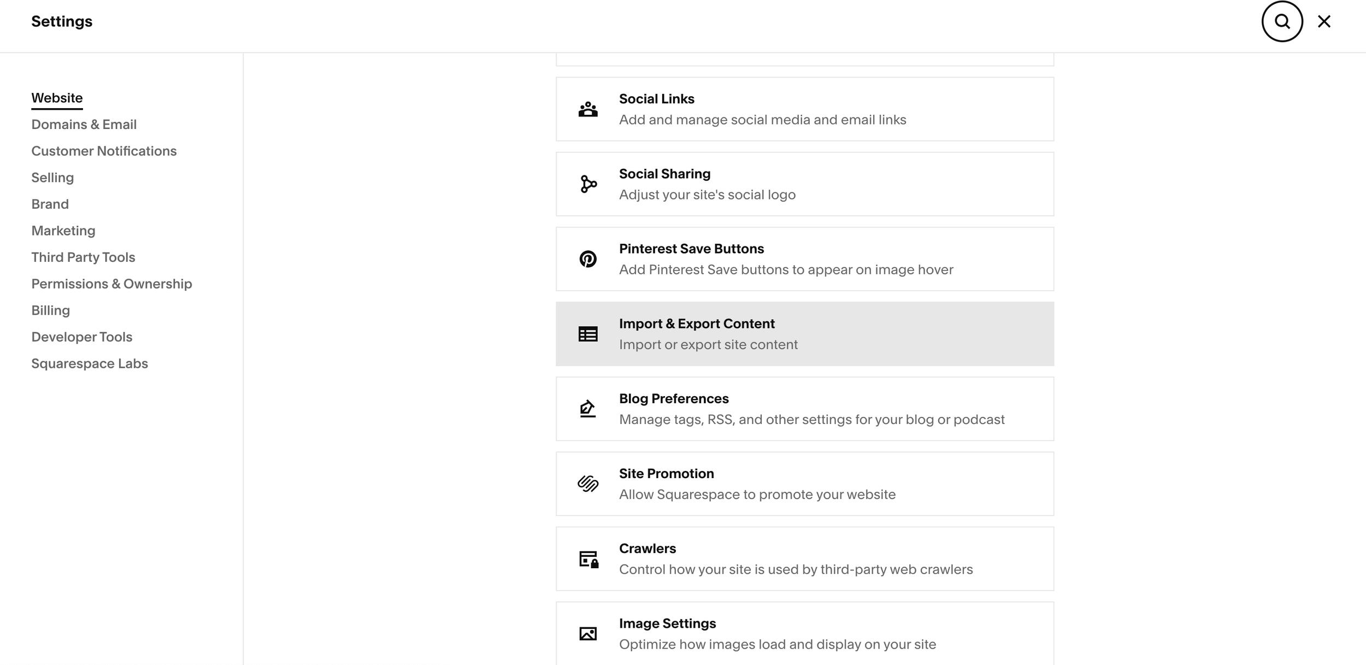
Task: Close the Settings panel
Action: tap(1324, 21)
